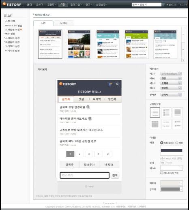Screen dimensions: 189x210
Task: Open the 첫화면 dropdown
Action: (x=171, y=95)
